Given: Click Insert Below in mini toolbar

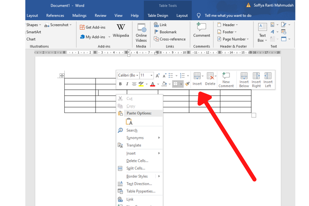Looking at the screenshot, I should tap(244, 80).
